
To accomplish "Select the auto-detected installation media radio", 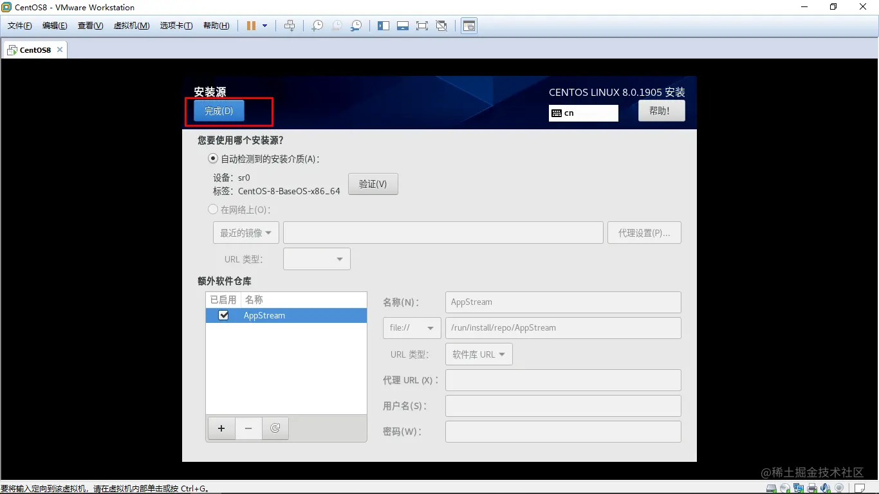I will tap(213, 158).
